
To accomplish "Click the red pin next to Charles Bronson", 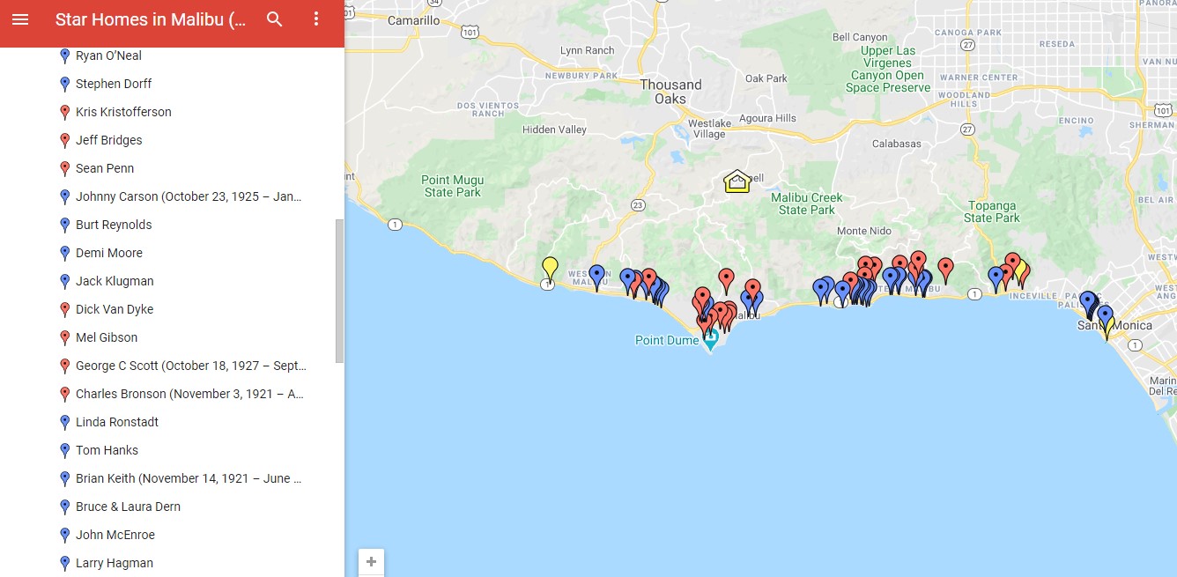I will tap(64, 394).
